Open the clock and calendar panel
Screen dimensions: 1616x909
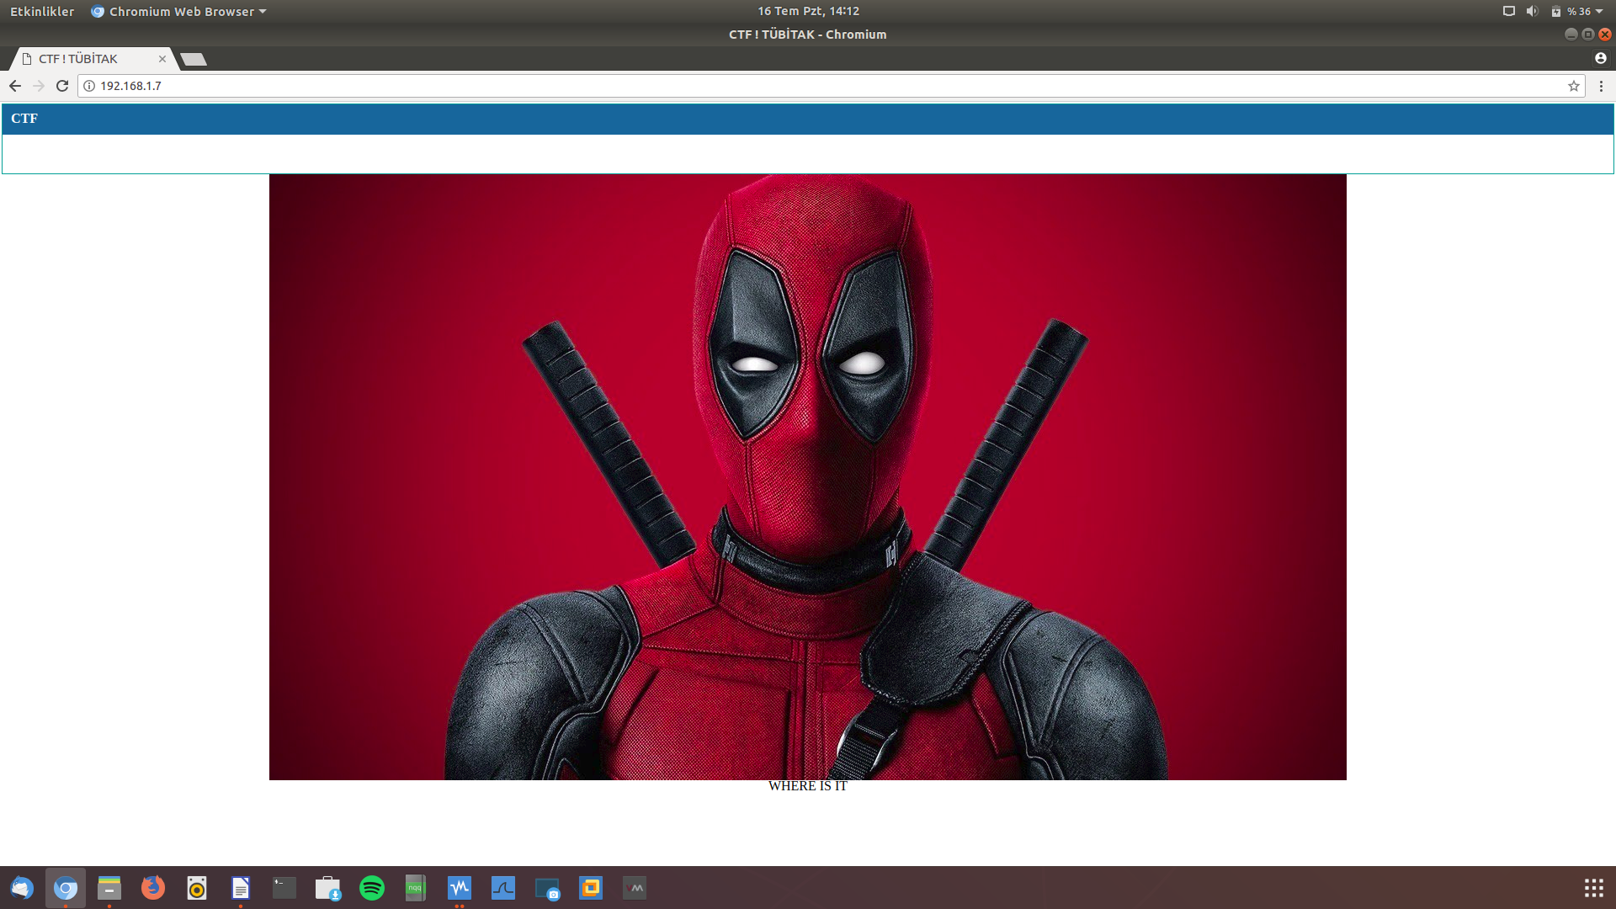[808, 11]
